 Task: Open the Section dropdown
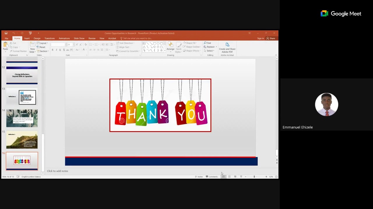[x=43, y=51]
